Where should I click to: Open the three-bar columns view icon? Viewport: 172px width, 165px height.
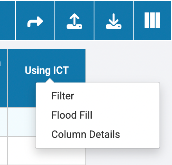pos(152,20)
